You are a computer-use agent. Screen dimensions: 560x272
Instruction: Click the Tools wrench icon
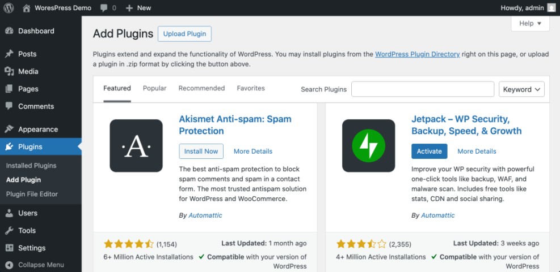coord(9,230)
